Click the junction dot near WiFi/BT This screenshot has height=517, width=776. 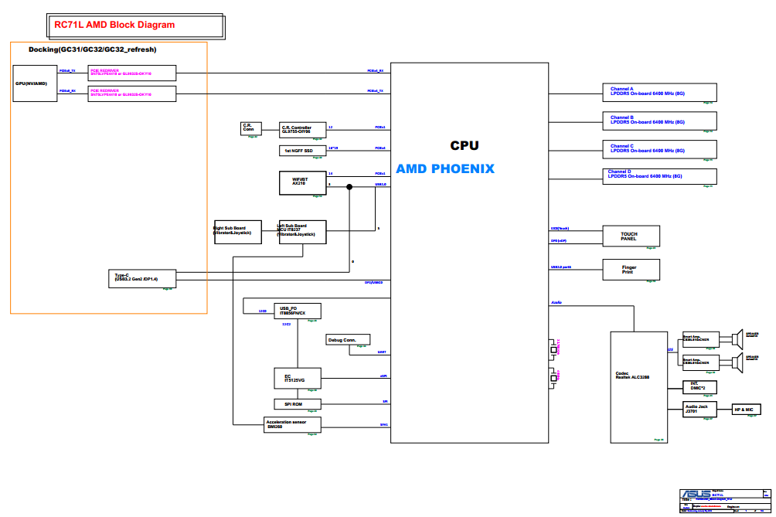coord(349,187)
